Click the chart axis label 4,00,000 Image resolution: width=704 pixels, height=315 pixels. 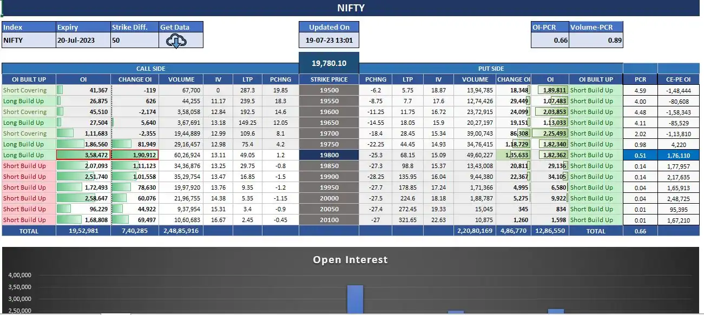(x=19, y=275)
